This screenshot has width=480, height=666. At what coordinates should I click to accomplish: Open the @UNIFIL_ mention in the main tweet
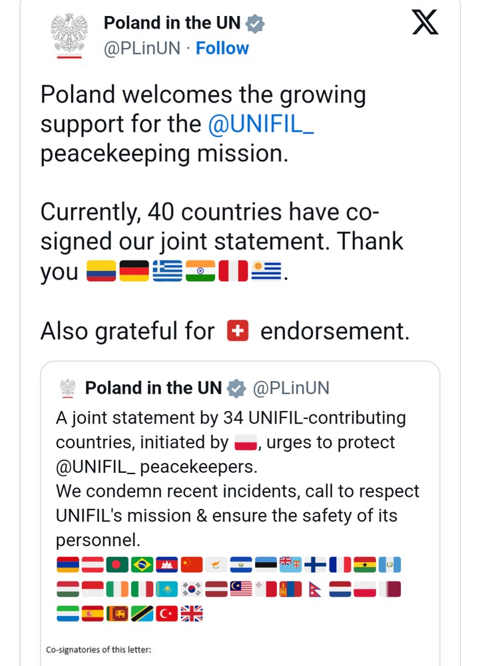click(x=260, y=124)
